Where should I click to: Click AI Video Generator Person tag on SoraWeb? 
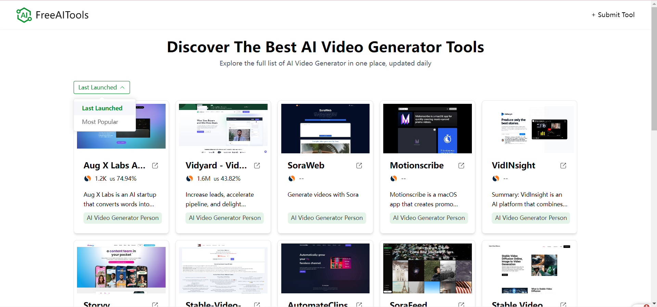327,218
